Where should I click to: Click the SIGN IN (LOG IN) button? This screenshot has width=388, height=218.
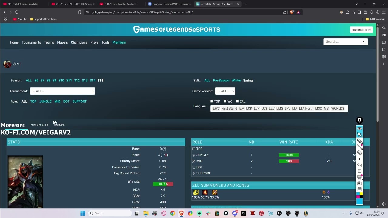pos(361,30)
